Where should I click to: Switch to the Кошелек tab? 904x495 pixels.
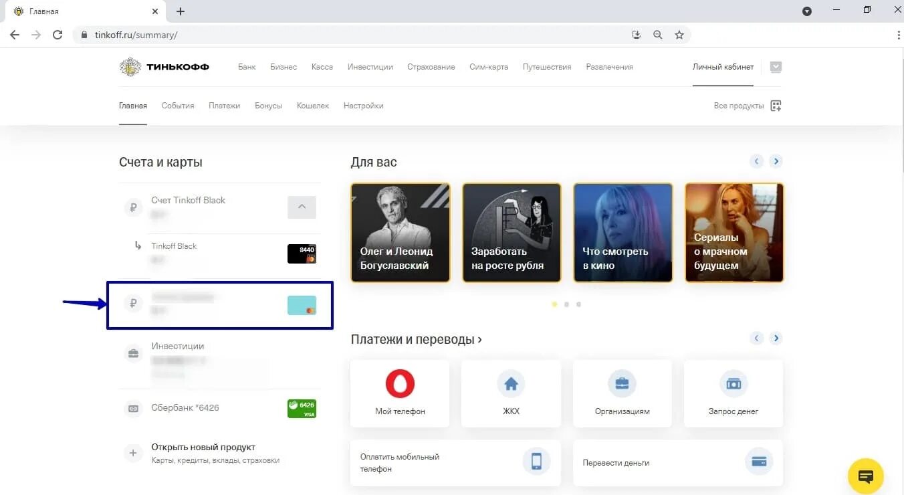(313, 106)
